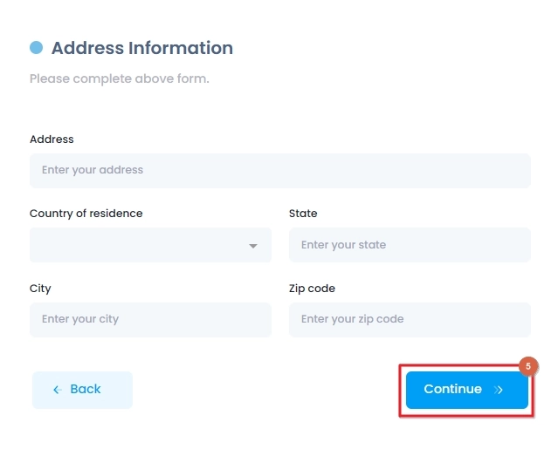Open the Country of residence dropdown

(x=150, y=245)
